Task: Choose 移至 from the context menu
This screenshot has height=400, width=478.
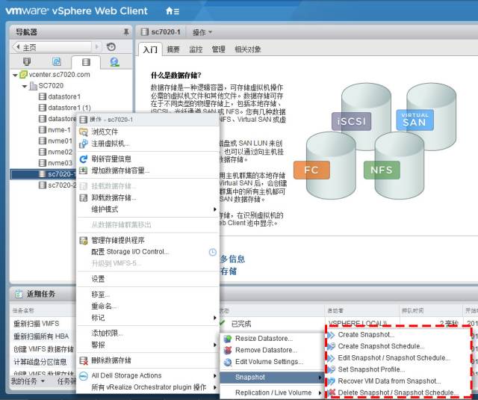Action: (x=148, y=295)
